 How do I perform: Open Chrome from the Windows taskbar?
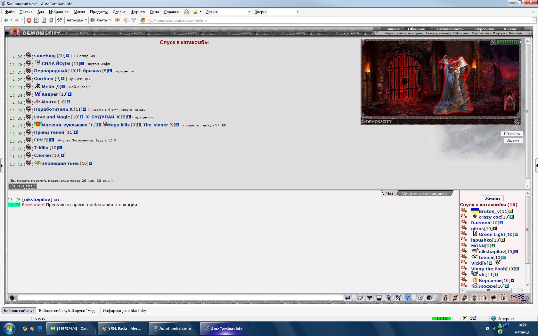coord(25,329)
